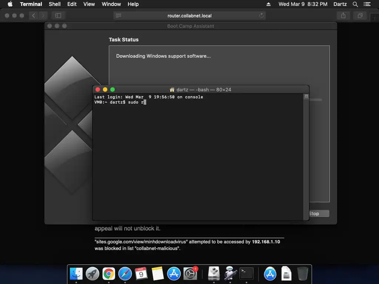Screen dimensions: 379x284
Task: Open the Help menu
Action: pos(133,4)
